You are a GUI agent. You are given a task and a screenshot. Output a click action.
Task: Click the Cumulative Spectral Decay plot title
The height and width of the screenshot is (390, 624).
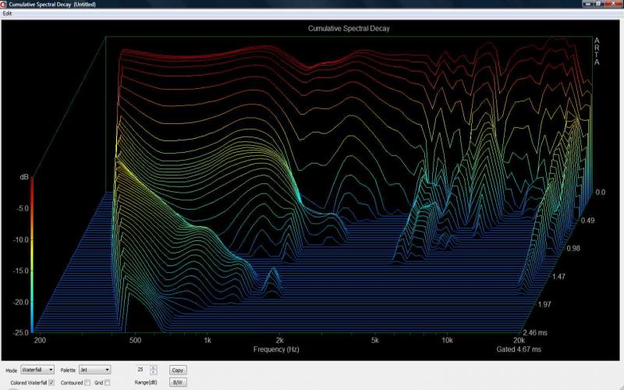tap(349, 29)
